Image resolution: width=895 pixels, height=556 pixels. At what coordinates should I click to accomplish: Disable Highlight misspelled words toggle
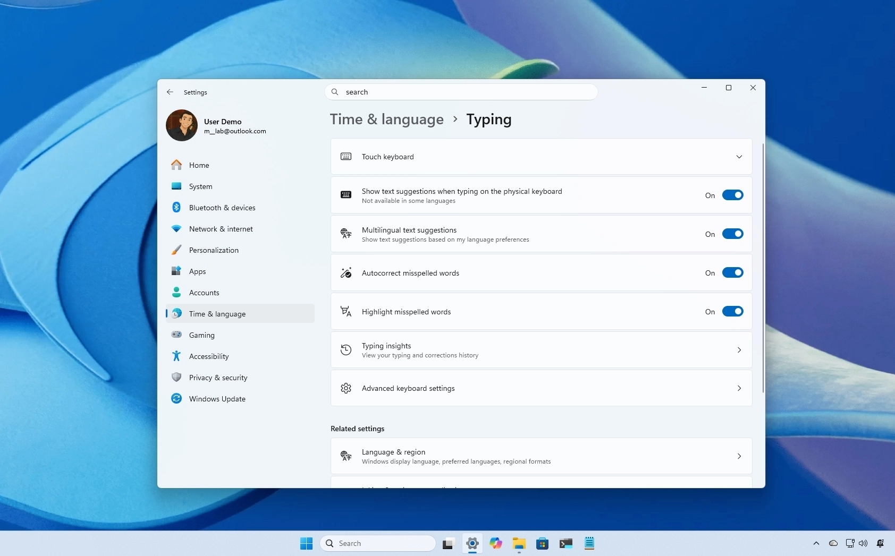click(732, 312)
